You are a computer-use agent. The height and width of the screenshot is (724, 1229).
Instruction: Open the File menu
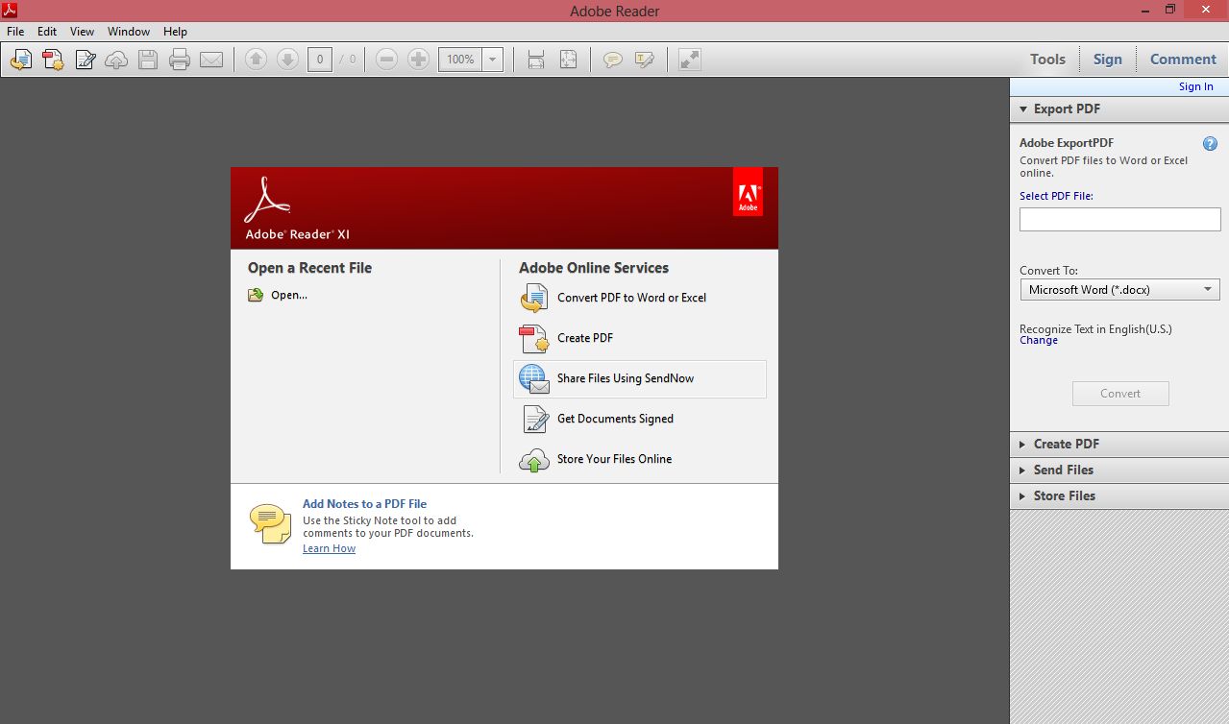[15, 32]
